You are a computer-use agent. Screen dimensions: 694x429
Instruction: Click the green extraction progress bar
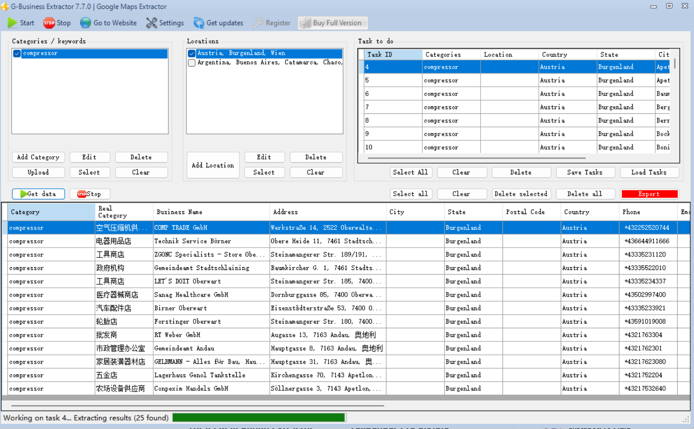click(x=259, y=418)
